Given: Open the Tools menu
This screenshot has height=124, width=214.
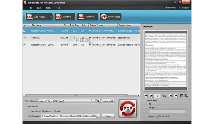Looking at the screenshot, I should (x=48, y=8).
